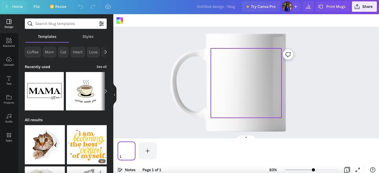Show more recently used templates arrow
Screen dimensions: 379x173
[x=105, y=91]
